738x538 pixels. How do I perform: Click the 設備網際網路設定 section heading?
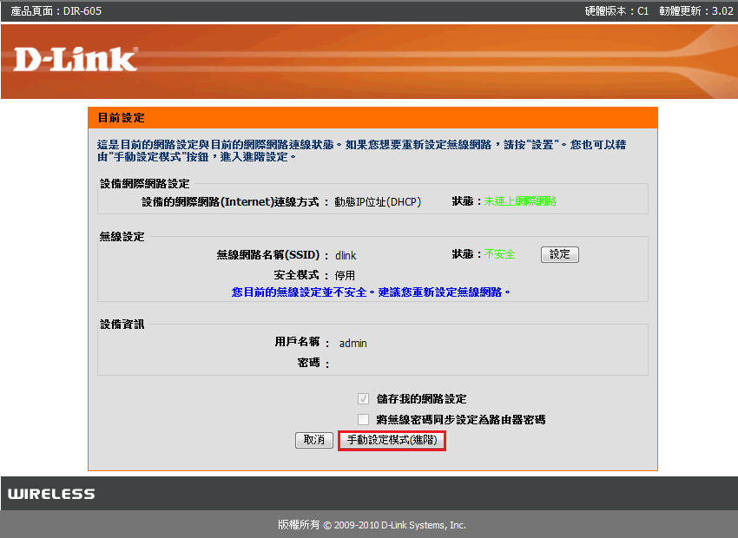pyautogui.click(x=145, y=183)
